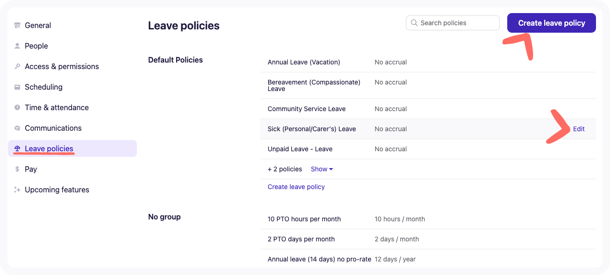Viewport: 610px width, 275px height.
Task: Click the General storefront icon in sidebar
Action: pyautogui.click(x=17, y=25)
